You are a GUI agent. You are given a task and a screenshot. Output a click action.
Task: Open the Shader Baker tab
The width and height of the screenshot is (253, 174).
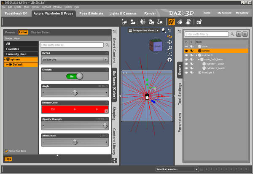[40, 33]
